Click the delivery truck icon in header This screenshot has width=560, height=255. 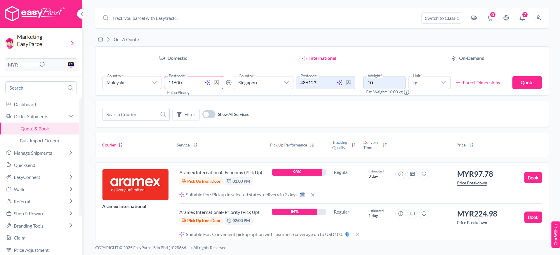click(x=474, y=18)
